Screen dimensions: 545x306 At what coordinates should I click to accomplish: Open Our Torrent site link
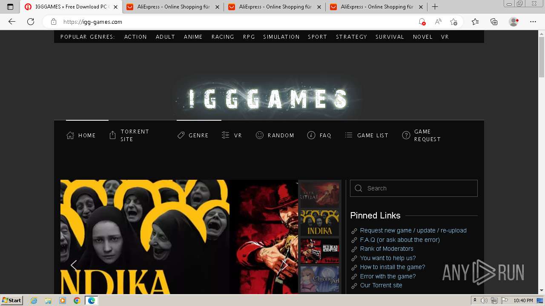pos(381,285)
